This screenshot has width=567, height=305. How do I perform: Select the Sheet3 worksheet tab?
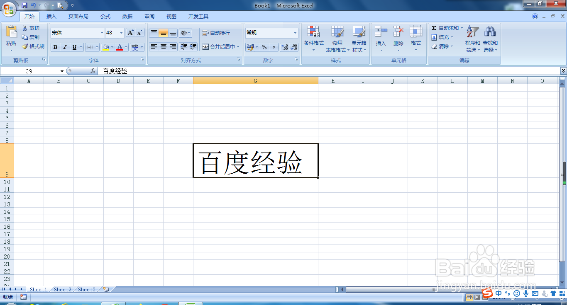(x=87, y=290)
